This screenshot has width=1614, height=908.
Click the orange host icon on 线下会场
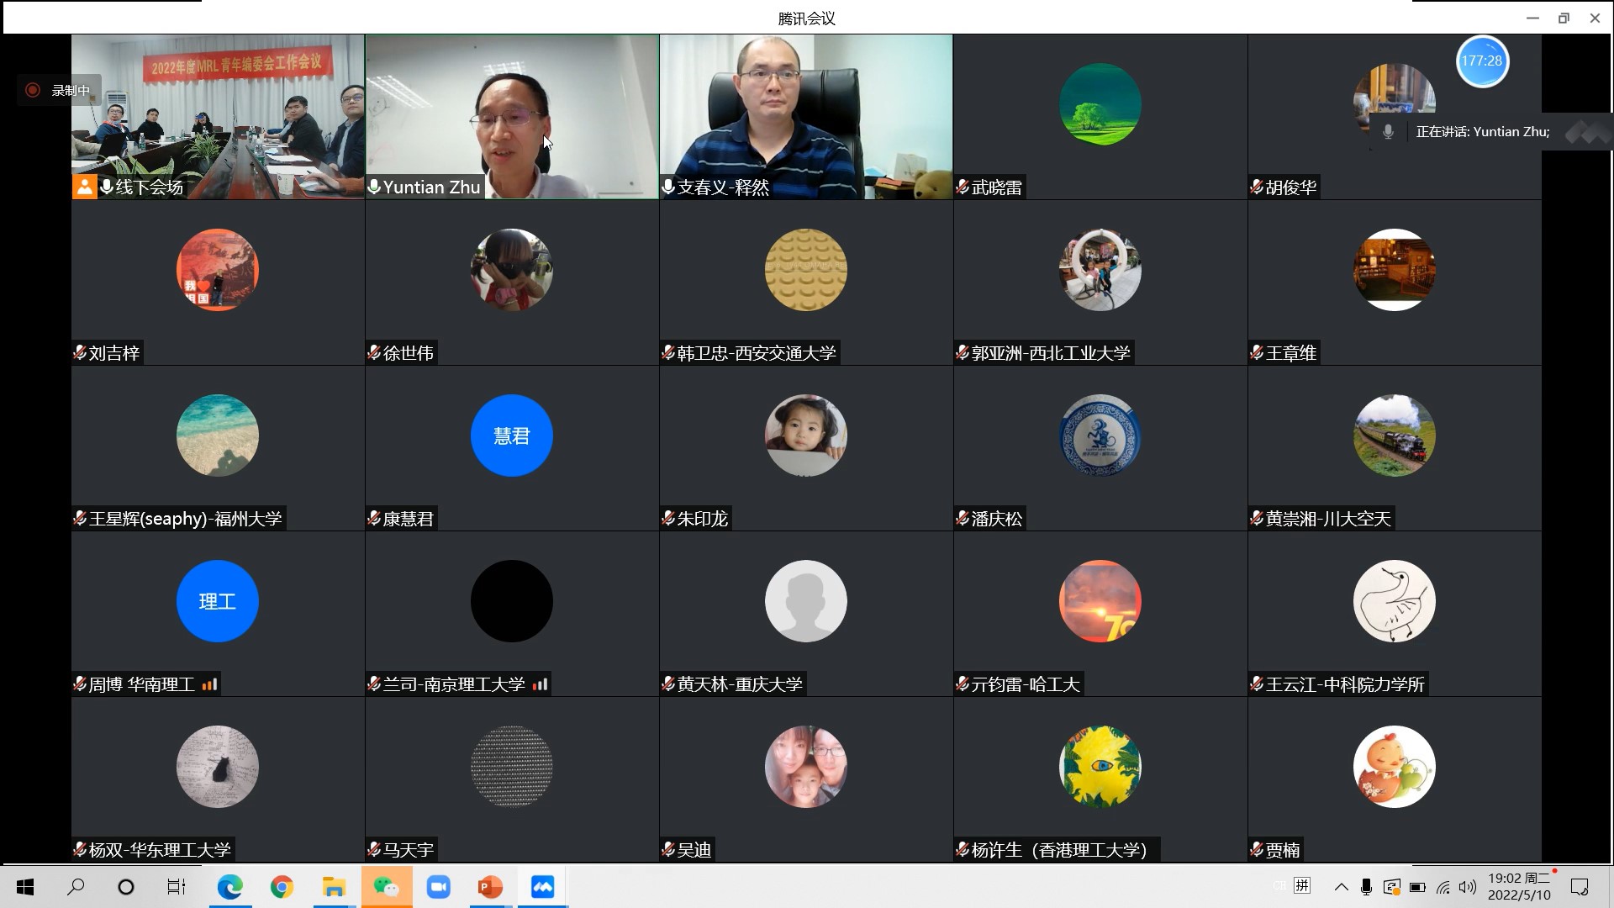point(84,187)
